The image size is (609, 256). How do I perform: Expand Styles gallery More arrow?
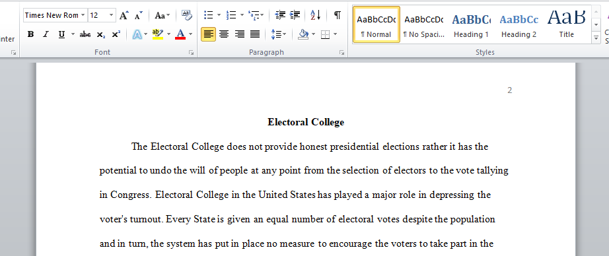coord(596,38)
